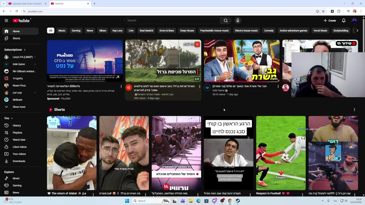
Task: Select the Real Madrid filter chip
Action: point(146,30)
